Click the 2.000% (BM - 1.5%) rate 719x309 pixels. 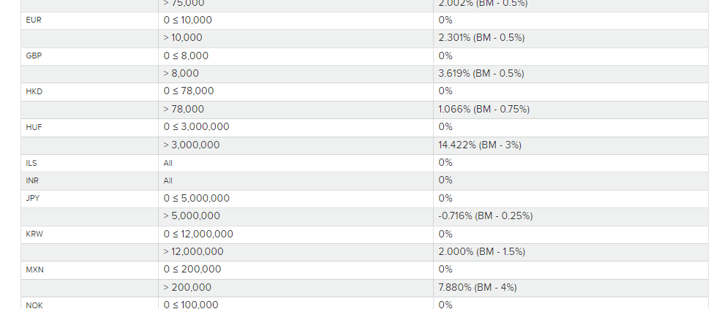[x=481, y=252]
